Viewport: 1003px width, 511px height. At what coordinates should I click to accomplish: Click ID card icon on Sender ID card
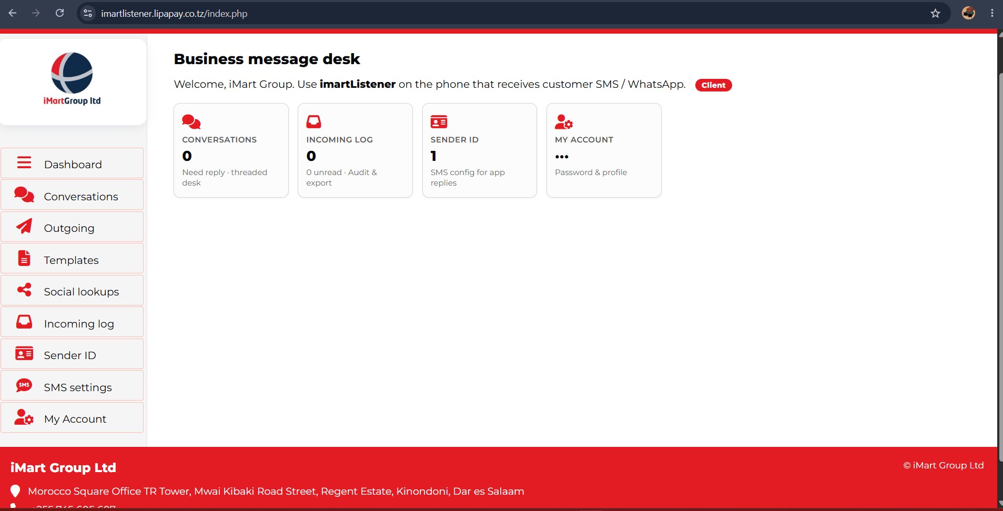(439, 122)
